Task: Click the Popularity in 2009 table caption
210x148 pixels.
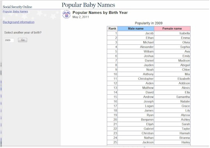Action: click(x=149, y=23)
